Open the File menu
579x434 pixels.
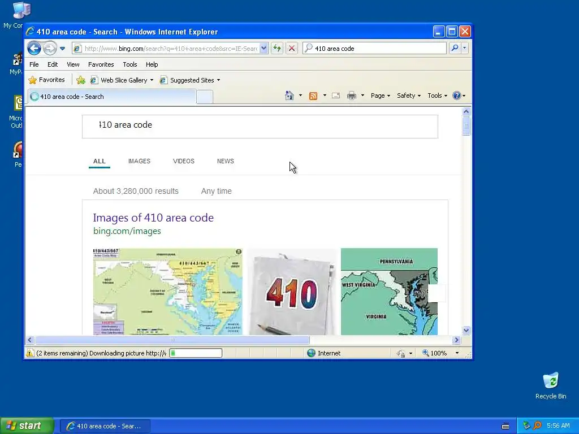[34, 64]
